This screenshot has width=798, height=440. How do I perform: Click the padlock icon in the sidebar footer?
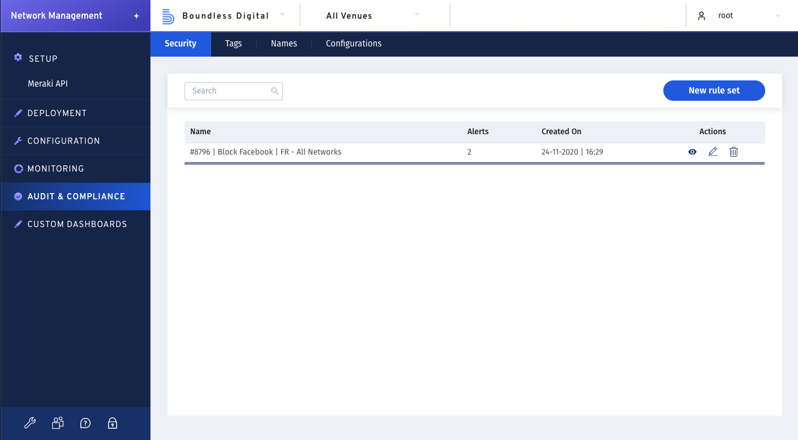(113, 423)
